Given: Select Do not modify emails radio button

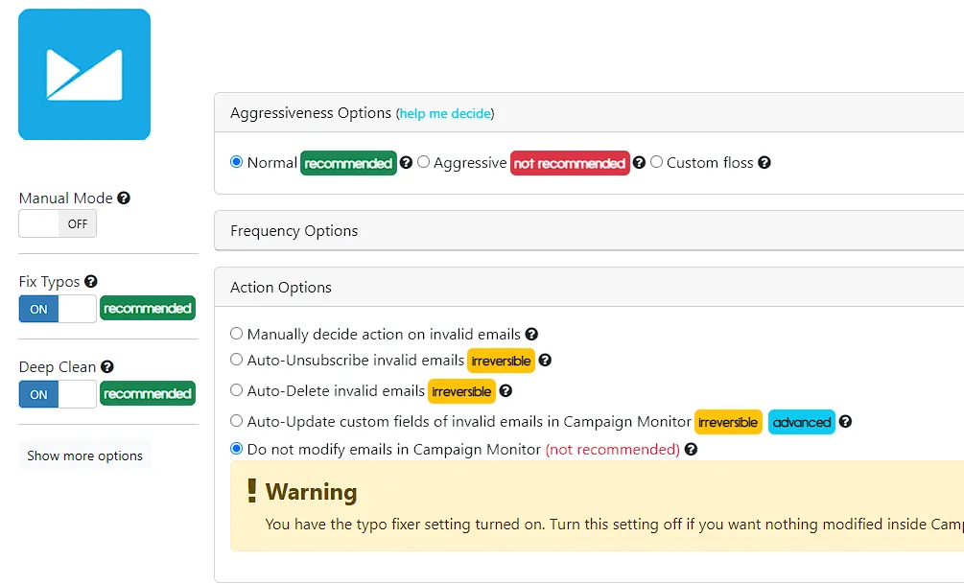Looking at the screenshot, I should pos(236,449).
